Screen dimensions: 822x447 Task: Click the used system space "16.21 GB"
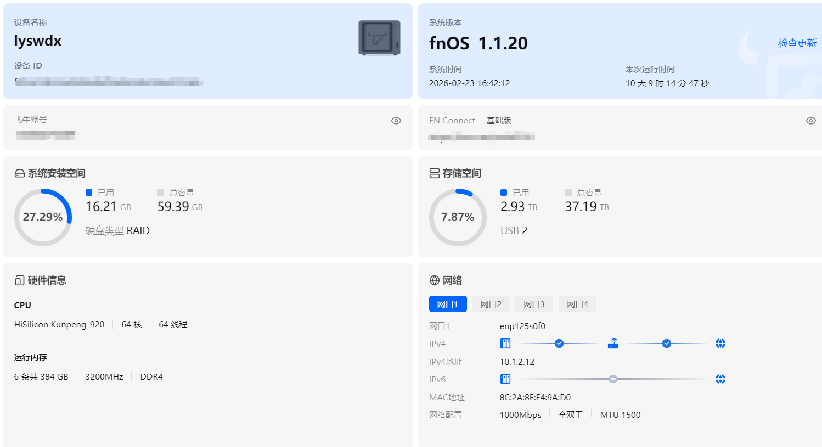point(108,207)
